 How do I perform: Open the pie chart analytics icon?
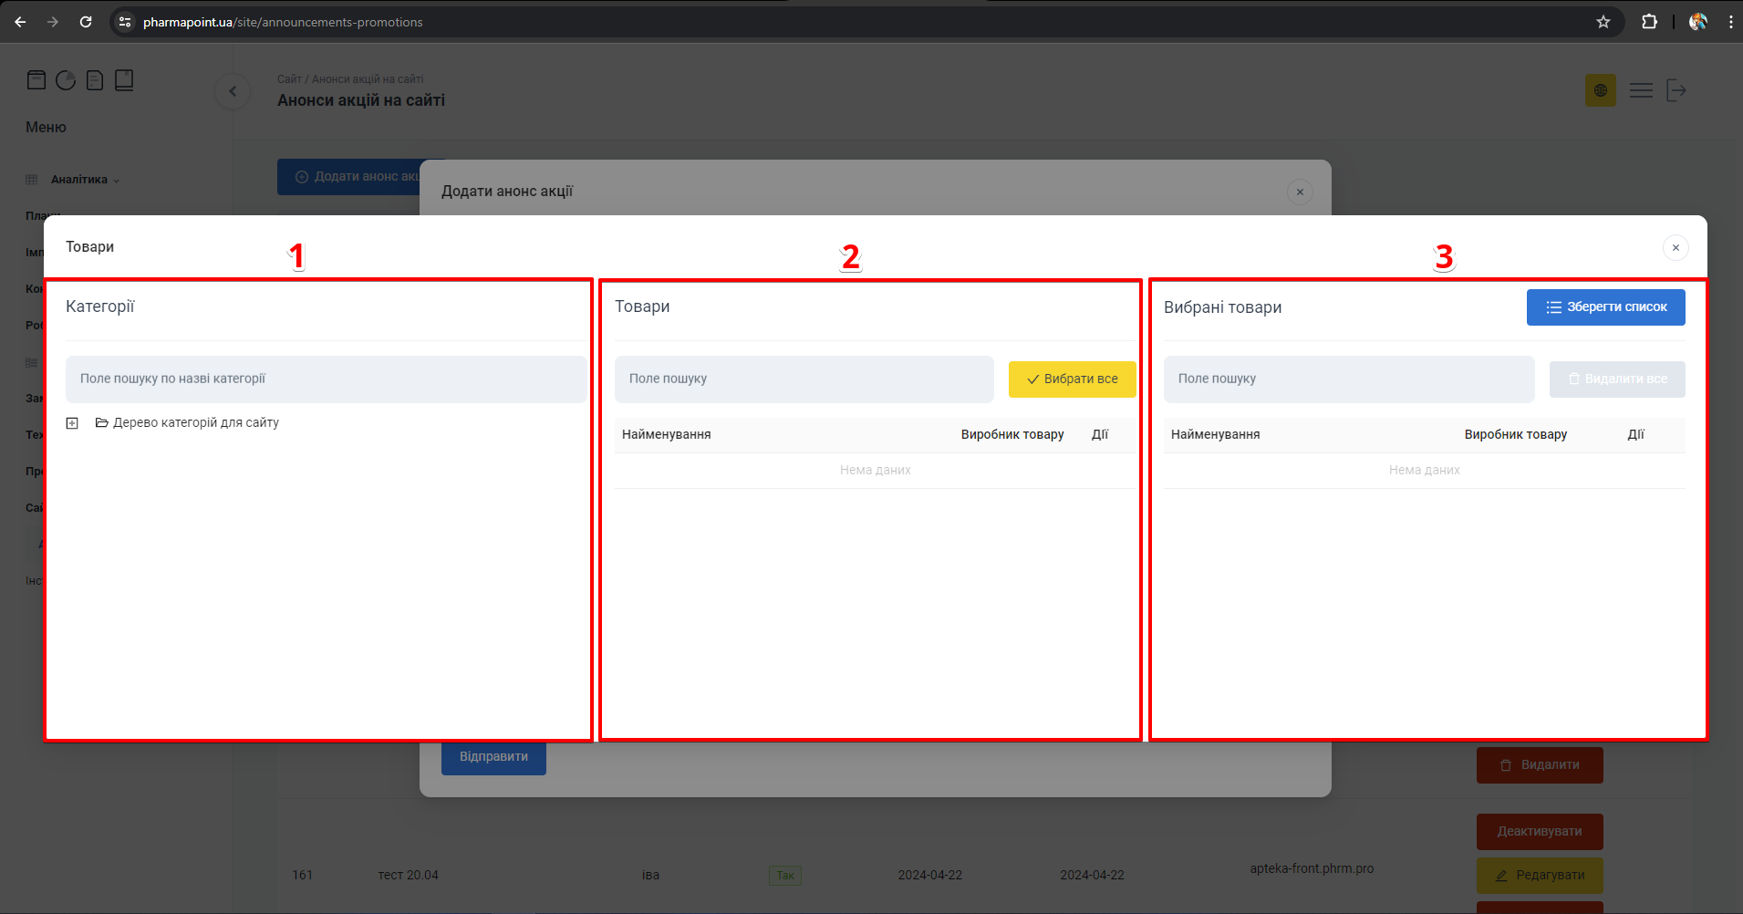coord(66,80)
